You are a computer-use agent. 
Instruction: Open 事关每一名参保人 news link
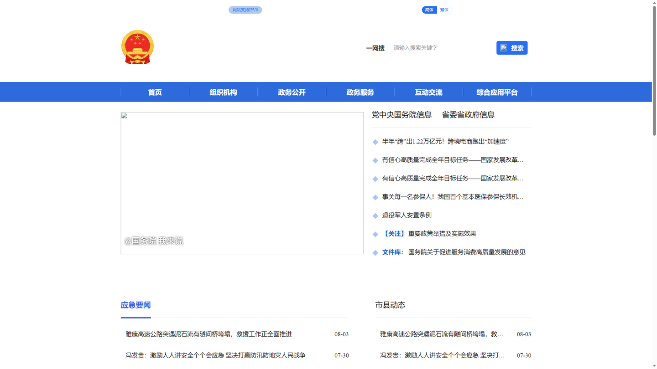(x=453, y=197)
